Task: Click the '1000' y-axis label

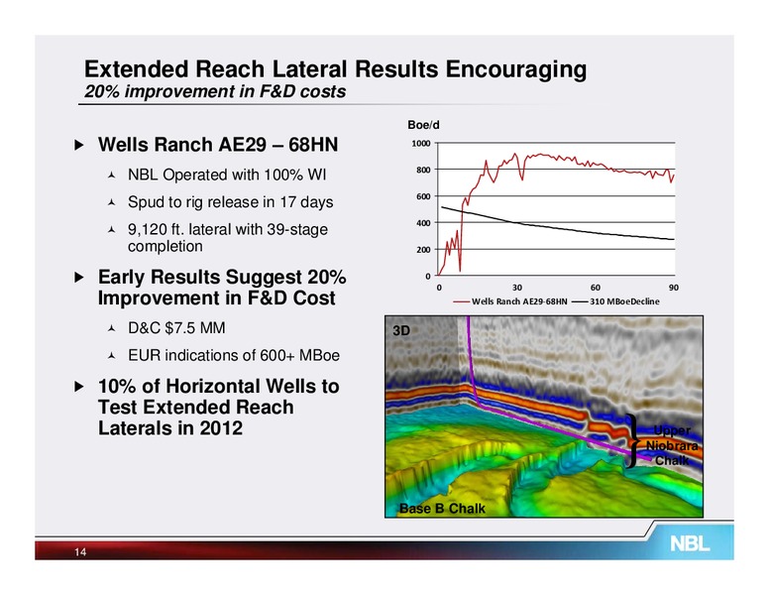Action: [x=421, y=144]
